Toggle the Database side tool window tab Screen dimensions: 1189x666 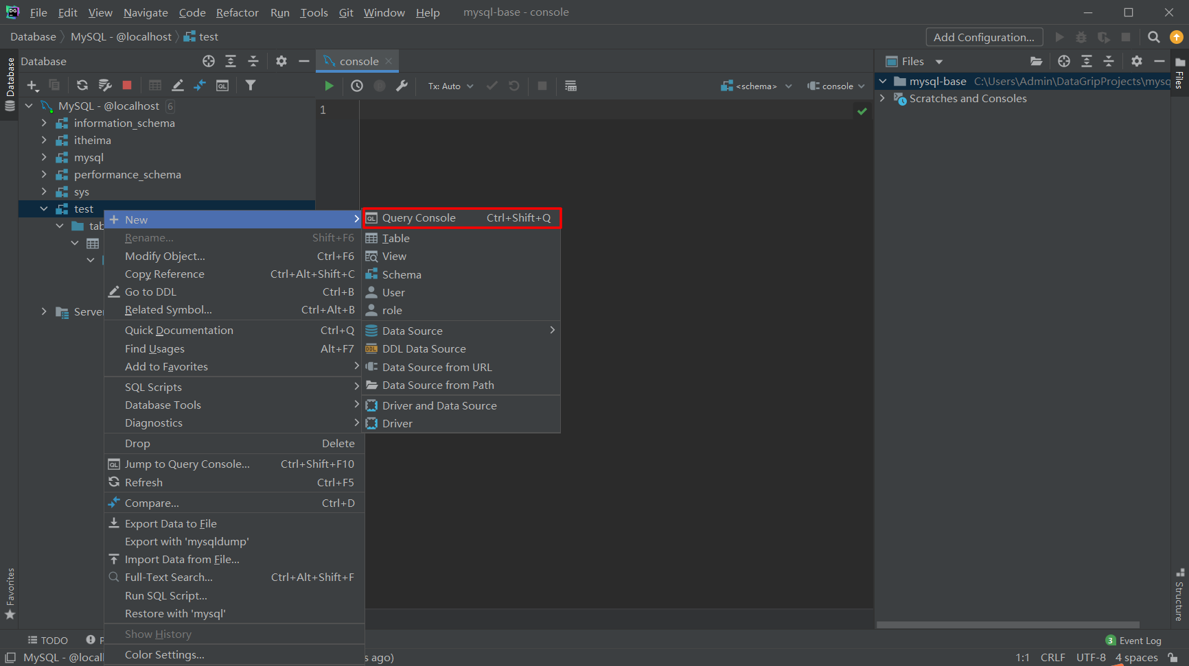pos(10,84)
